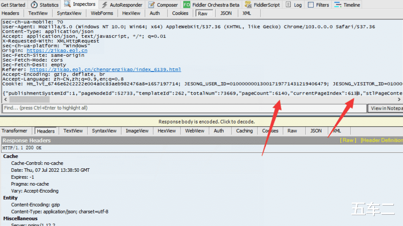
Task: Click the Pragma: no-cache header
Action: click(x=30, y=184)
